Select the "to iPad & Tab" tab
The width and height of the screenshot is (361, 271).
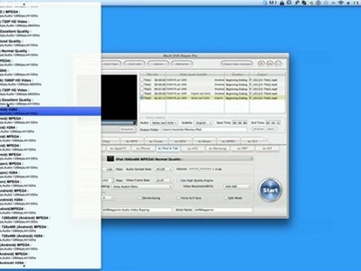click(x=168, y=148)
